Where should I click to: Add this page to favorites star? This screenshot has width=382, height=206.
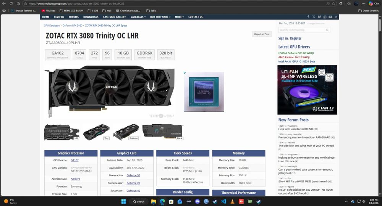click(x=333, y=4)
